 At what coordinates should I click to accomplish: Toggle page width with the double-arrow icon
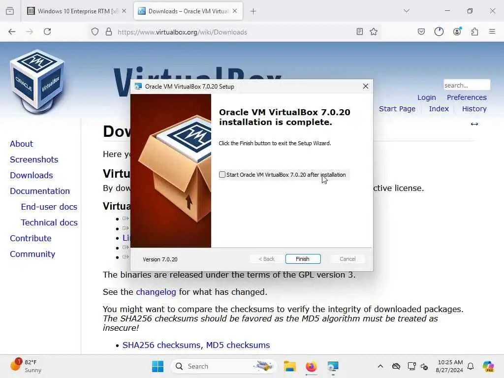(x=474, y=124)
